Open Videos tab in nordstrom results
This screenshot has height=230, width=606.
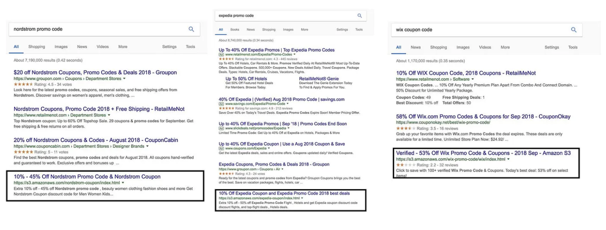click(x=103, y=47)
